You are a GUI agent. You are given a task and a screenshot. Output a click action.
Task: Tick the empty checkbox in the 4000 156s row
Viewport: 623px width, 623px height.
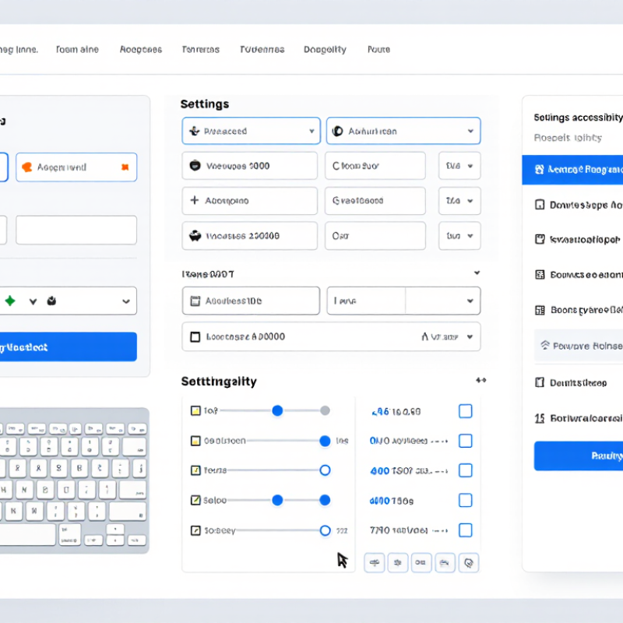pos(465,500)
